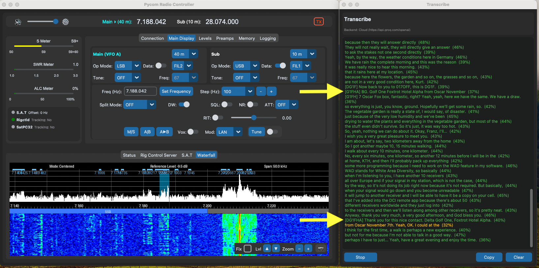Toggle the Sub Data switch
This screenshot has width=539, height=268.
pos(280,66)
